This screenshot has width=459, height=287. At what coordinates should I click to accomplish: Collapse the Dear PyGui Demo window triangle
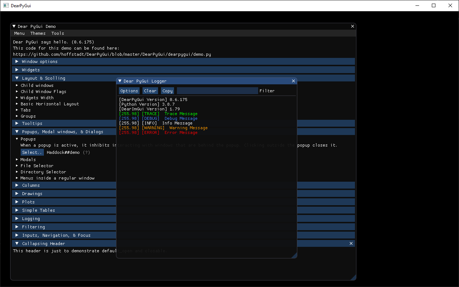coord(14,26)
